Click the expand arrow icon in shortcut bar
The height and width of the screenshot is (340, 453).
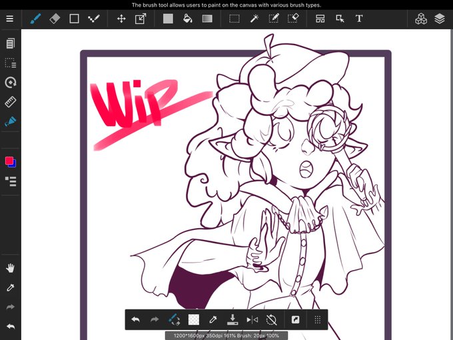(295, 320)
